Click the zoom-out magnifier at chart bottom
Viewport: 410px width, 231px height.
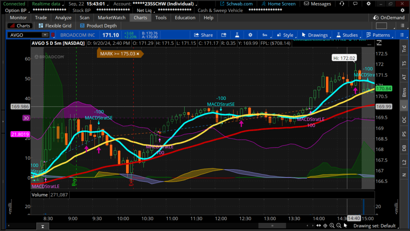click(339, 225)
